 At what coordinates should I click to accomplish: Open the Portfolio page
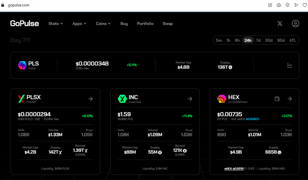pos(145,24)
